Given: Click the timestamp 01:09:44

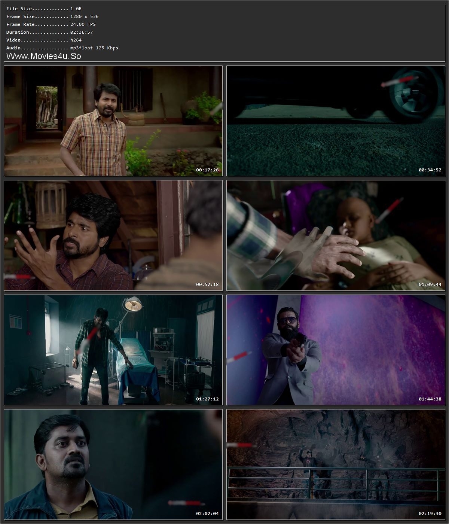Looking at the screenshot, I should [x=430, y=284].
